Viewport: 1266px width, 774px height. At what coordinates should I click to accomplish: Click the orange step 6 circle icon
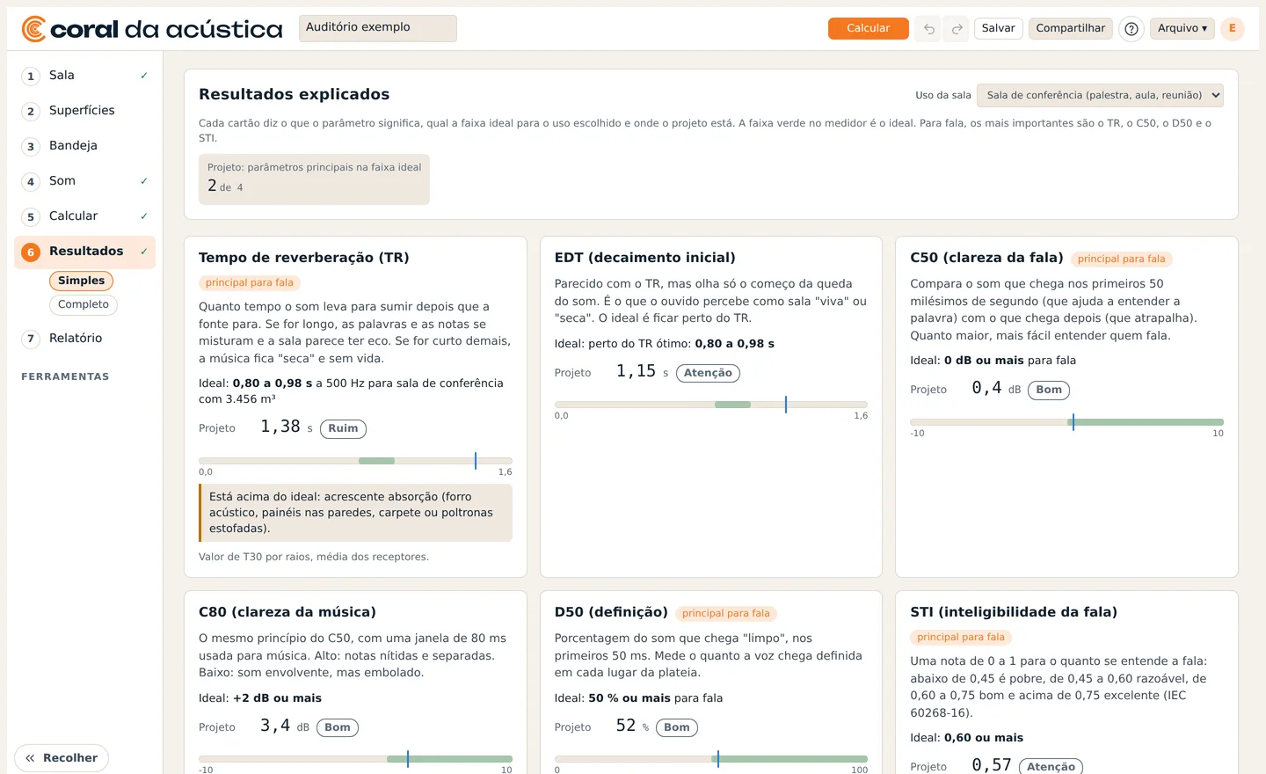pyautogui.click(x=31, y=252)
